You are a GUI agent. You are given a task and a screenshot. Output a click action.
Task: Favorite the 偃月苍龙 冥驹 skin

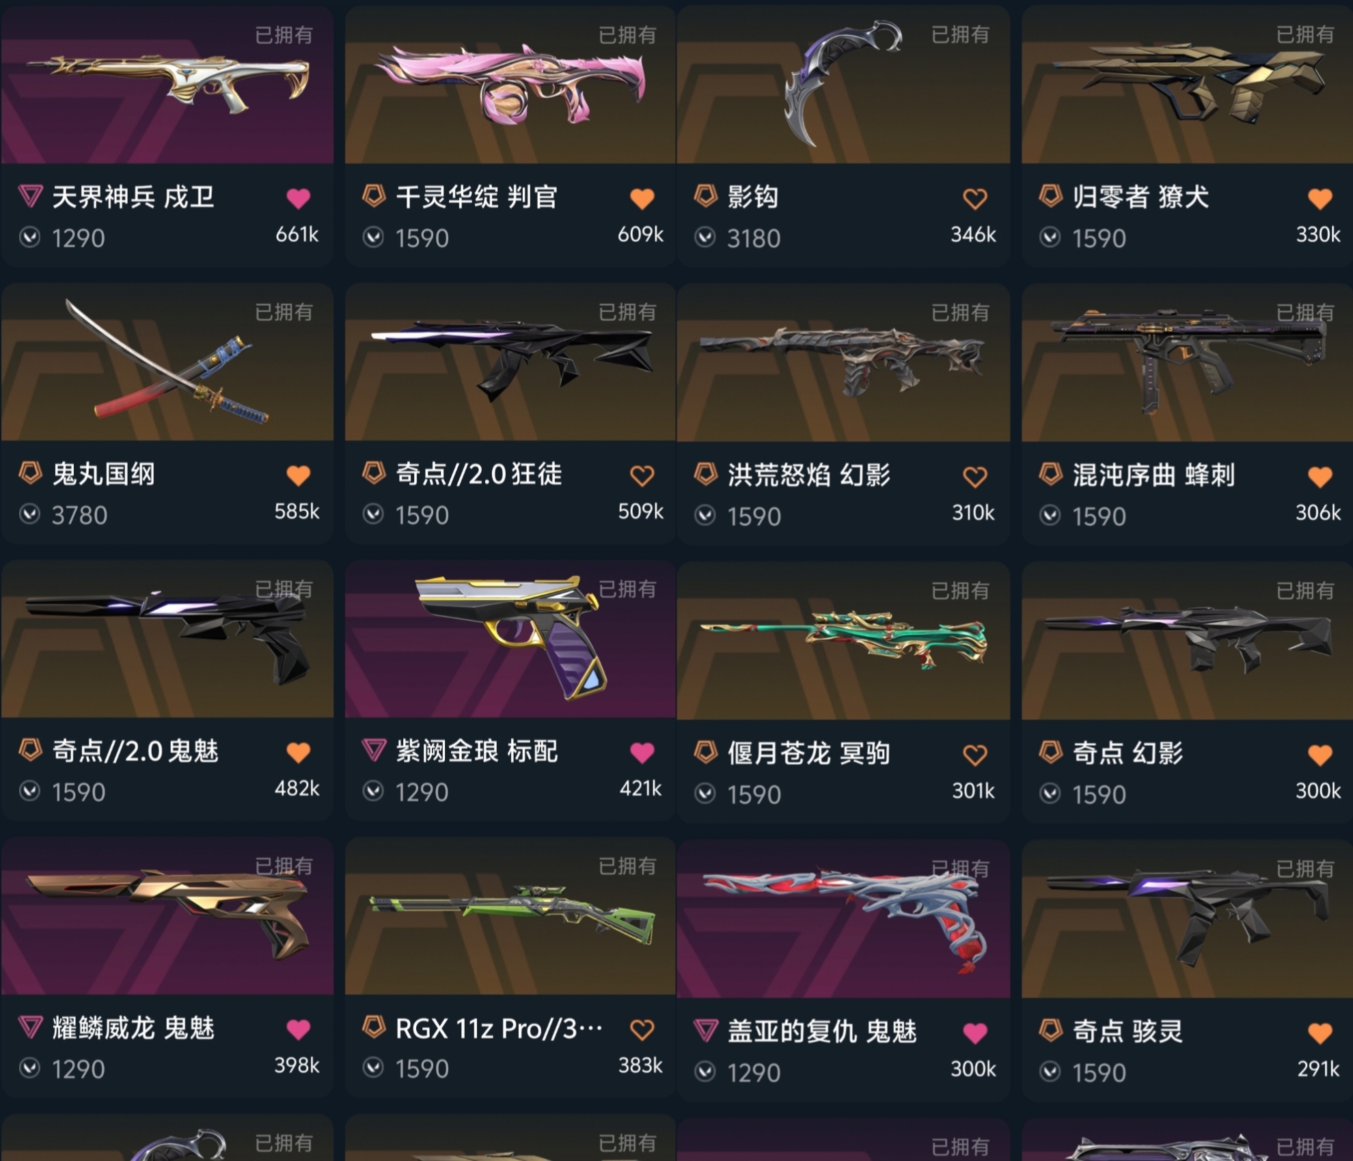pyautogui.click(x=975, y=755)
